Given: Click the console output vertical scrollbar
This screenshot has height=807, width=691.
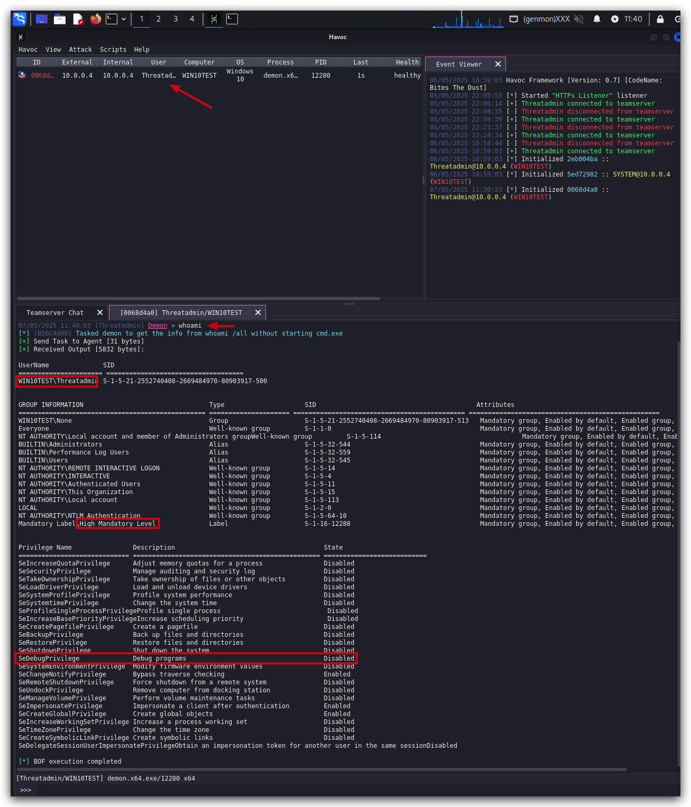Looking at the screenshot, I should (x=678, y=553).
